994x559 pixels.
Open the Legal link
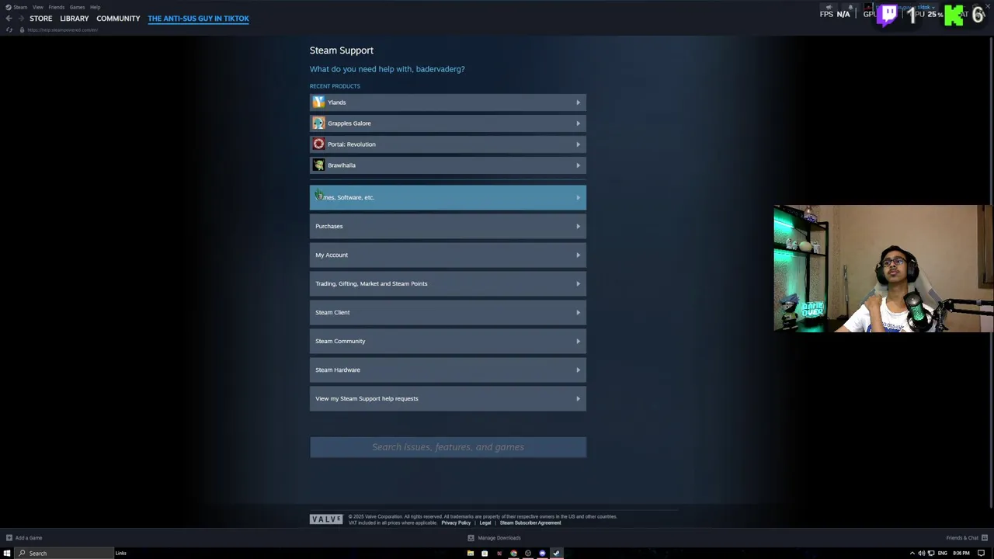click(x=485, y=523)
